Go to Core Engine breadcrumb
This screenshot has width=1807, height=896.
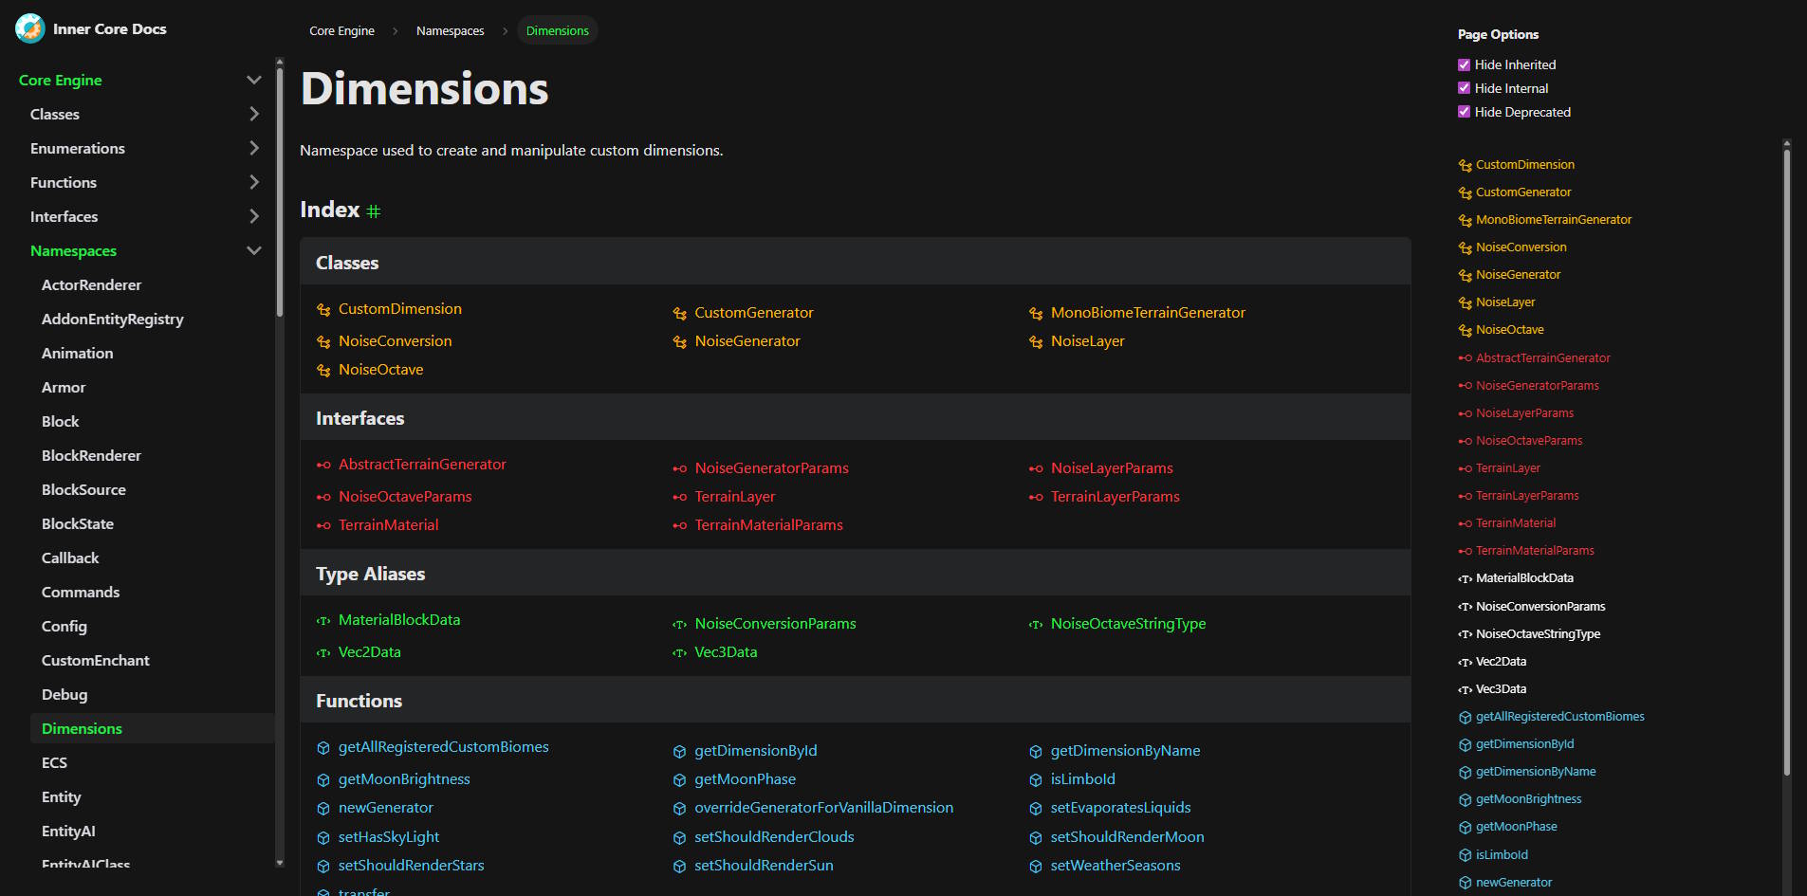tap(341, 31)
